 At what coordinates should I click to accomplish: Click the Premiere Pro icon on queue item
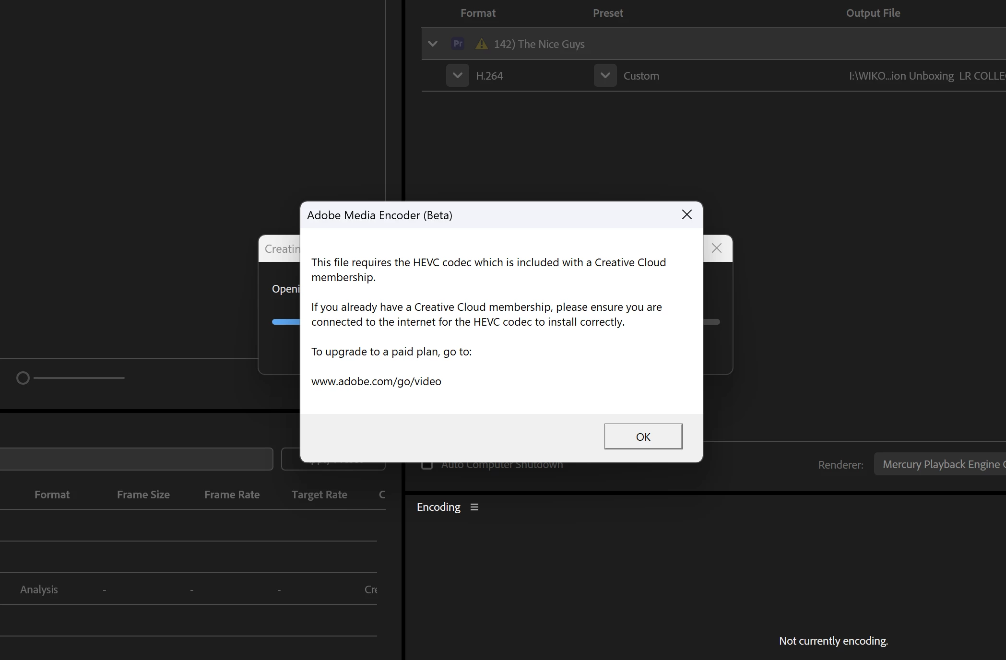[458, 44]
